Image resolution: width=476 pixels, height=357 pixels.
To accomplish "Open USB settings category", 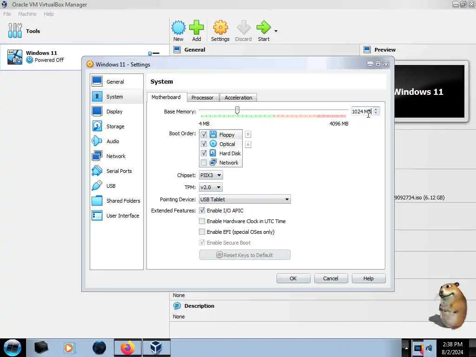I will coord(117,186).
